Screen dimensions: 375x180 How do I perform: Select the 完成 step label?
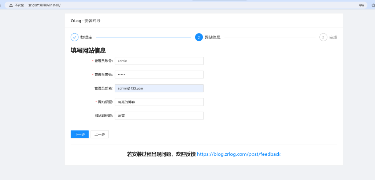tap(333, 37)
